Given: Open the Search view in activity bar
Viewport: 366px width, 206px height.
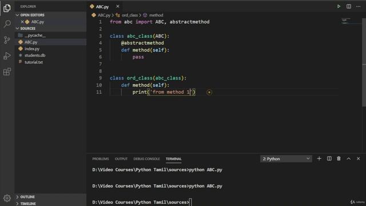Looking at the screenshot, I should [7, 23].
